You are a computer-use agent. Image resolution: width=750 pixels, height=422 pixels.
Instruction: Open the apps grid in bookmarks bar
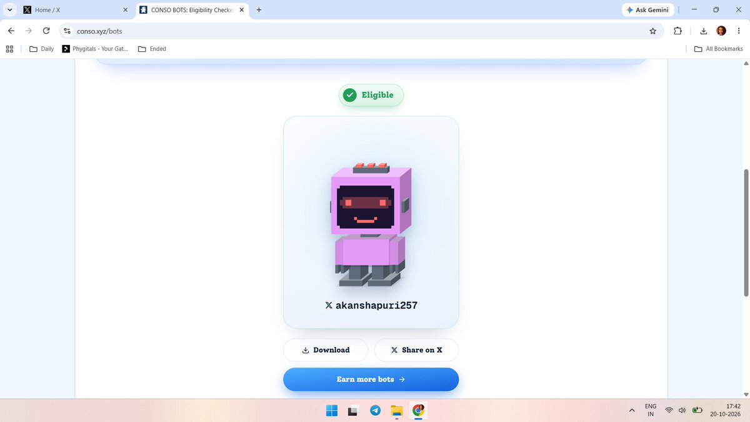coord(9,49)
